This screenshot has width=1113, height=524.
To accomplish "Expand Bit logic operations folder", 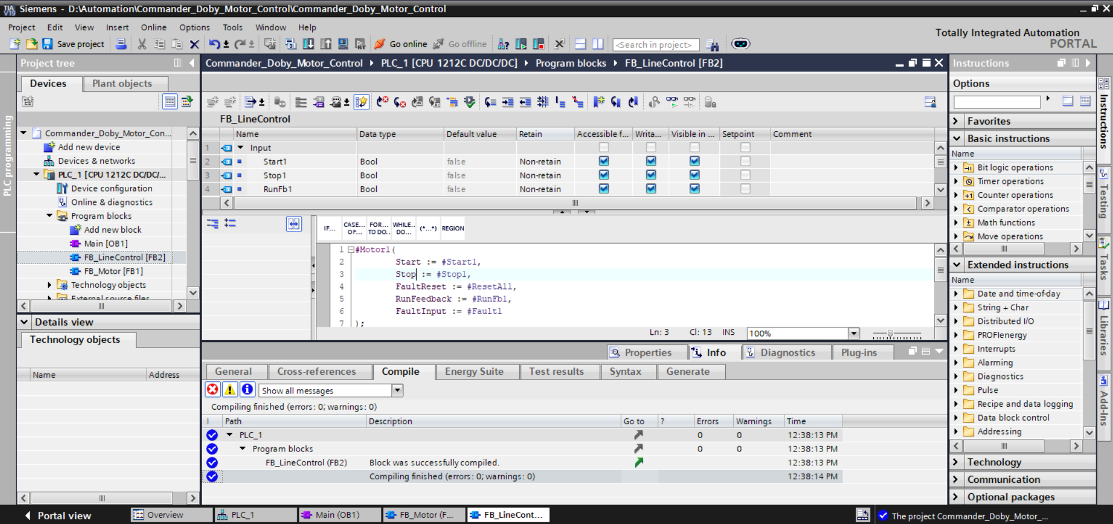I will 956,168.
